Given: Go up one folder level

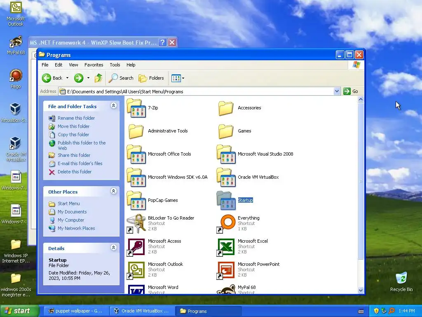Looking at the screenshot, I should [x=98, y=78].
